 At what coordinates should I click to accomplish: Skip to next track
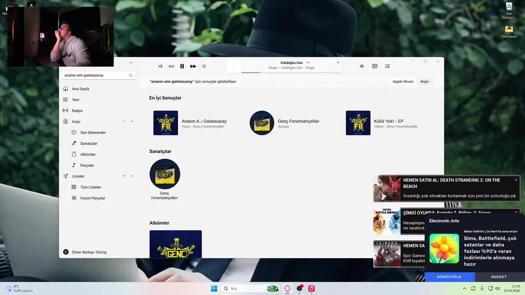pos(193,66)
